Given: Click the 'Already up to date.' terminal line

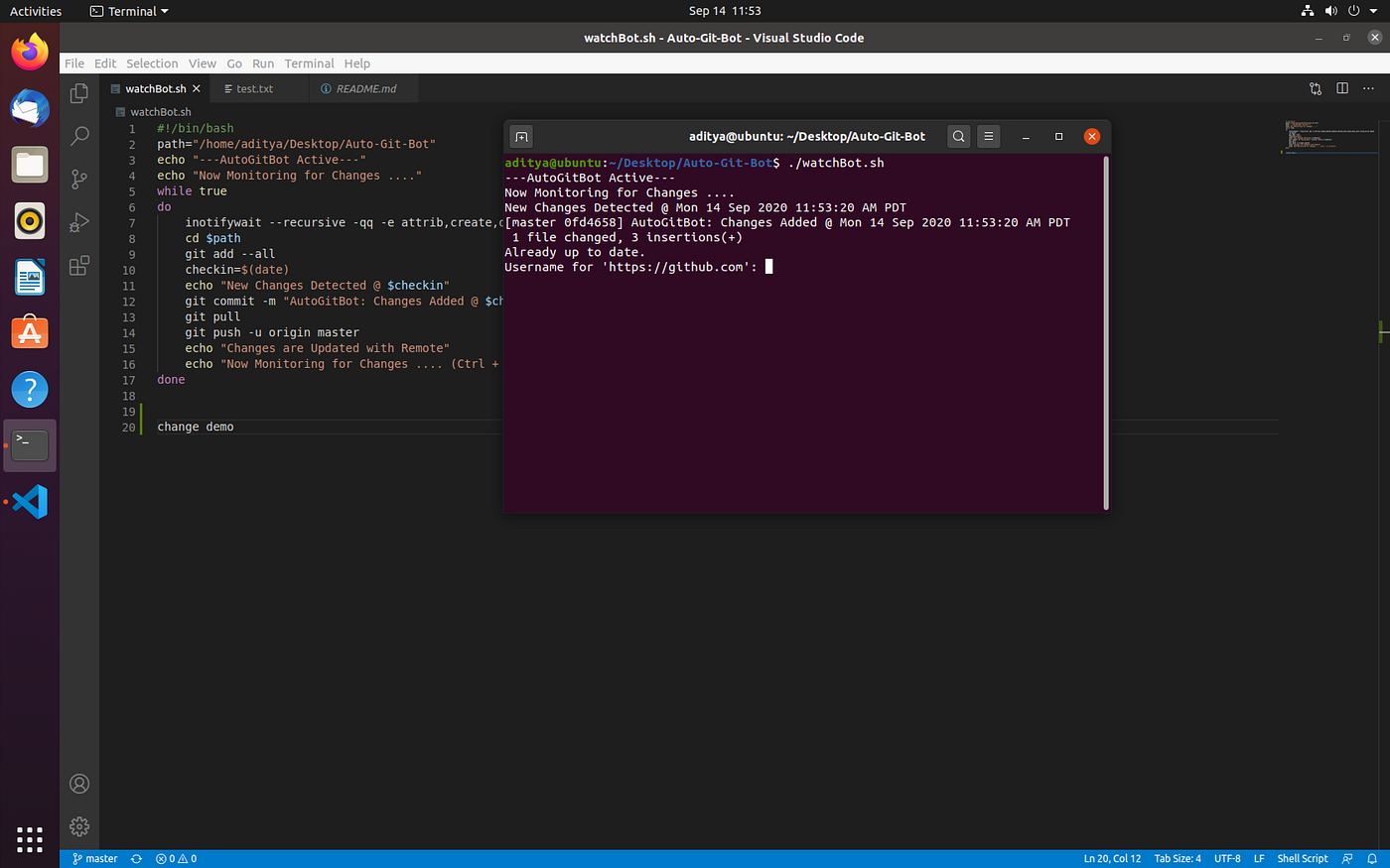Looking at the screenshot, I should pos(575,252).
